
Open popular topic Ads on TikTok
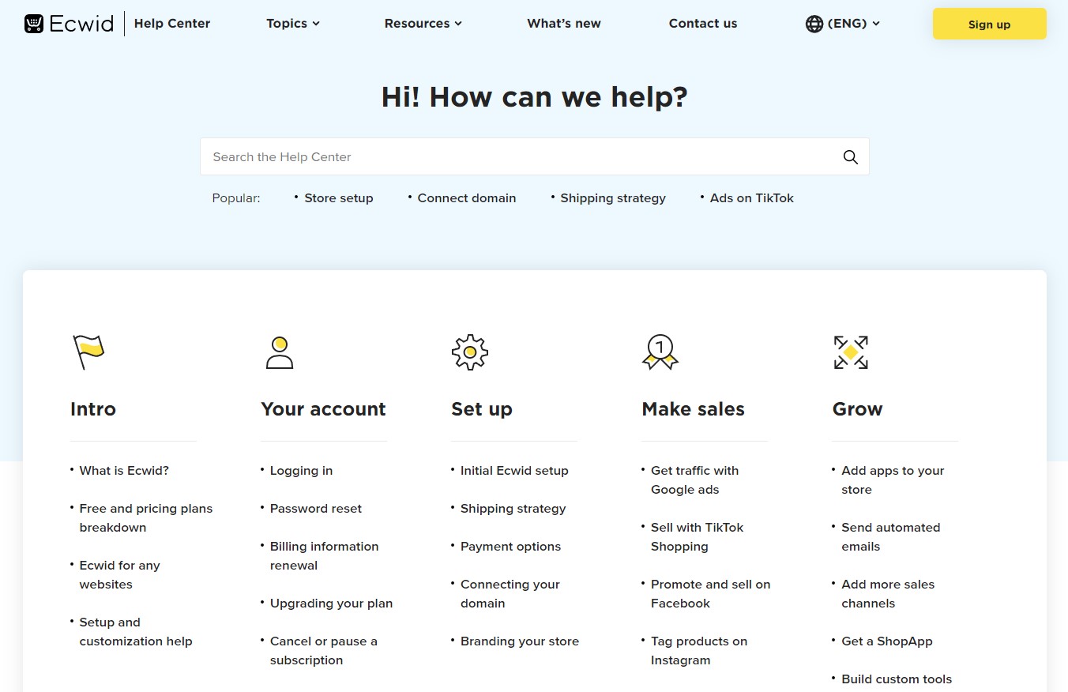pos(752,198)
